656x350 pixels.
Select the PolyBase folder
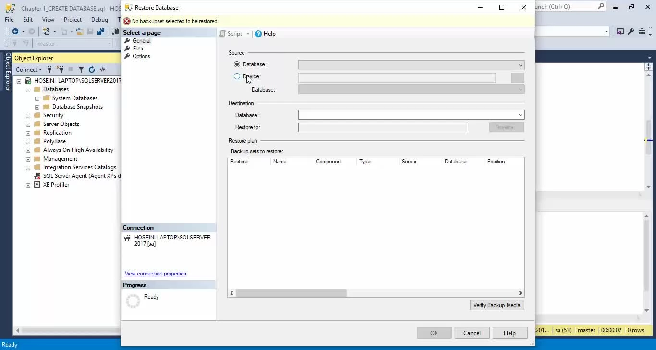(54, 141)
